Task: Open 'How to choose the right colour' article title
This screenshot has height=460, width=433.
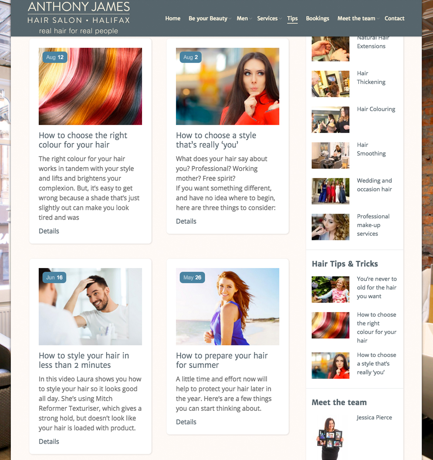Action: point(83,140)
